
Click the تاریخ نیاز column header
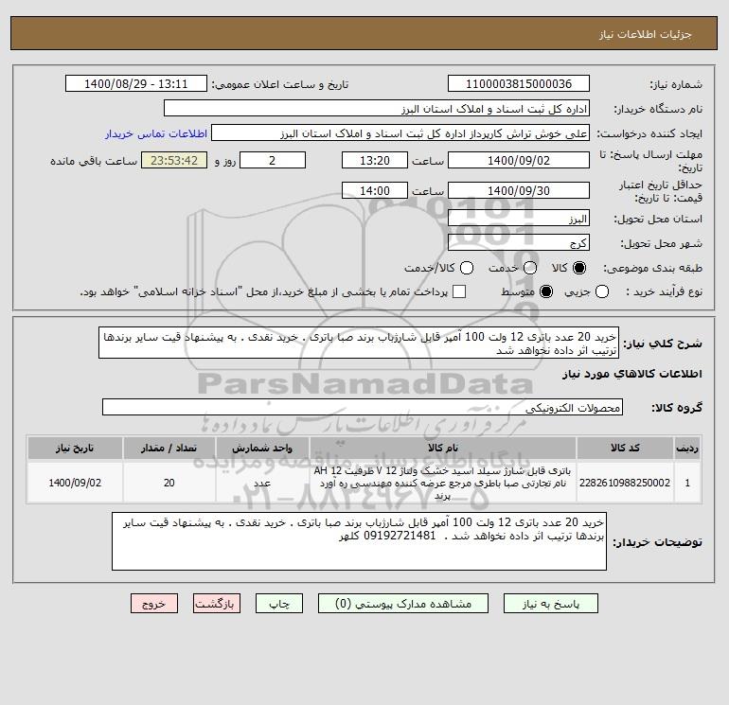click(75, 448)
